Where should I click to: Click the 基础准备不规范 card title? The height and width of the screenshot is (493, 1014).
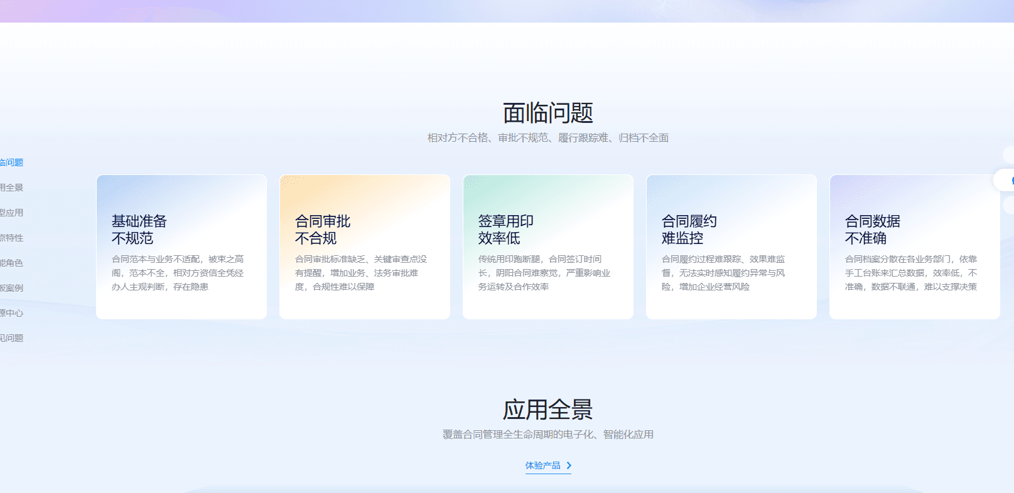point(139,230)
